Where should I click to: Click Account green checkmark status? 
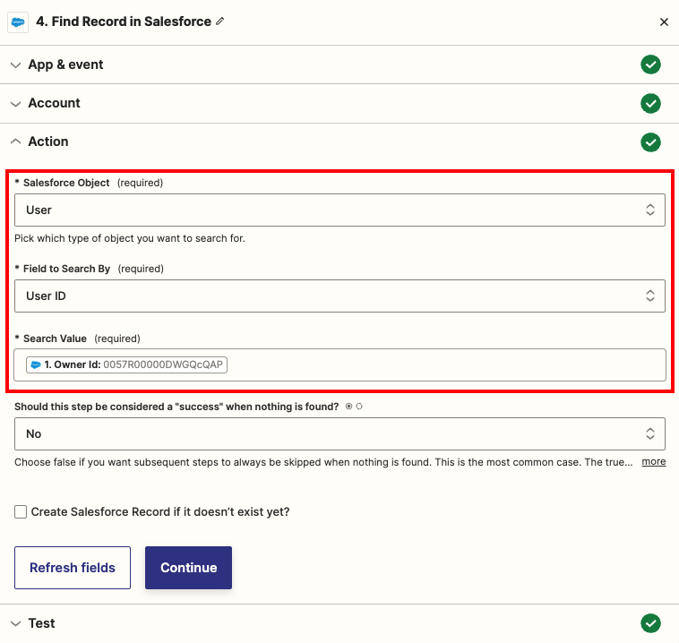click(650, 104)
